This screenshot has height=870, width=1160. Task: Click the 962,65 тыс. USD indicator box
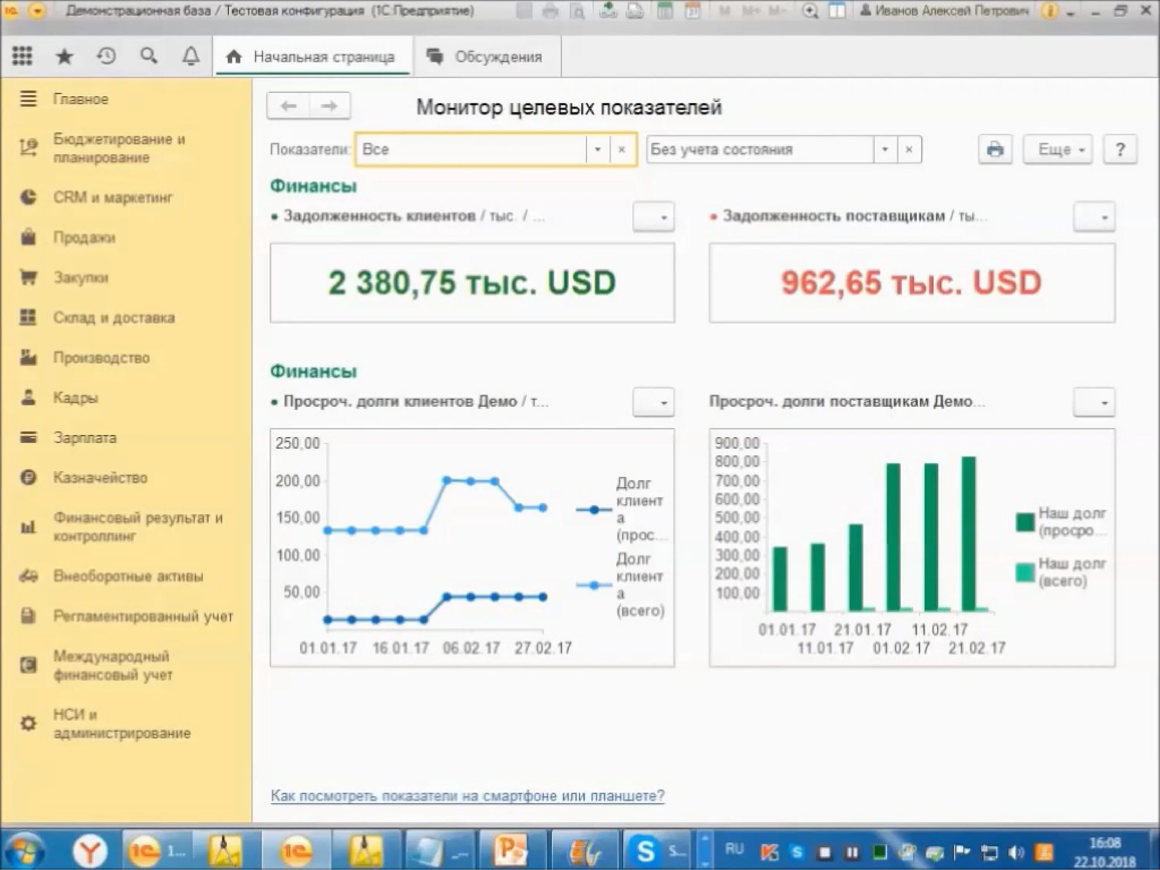[x=912, y=283]
